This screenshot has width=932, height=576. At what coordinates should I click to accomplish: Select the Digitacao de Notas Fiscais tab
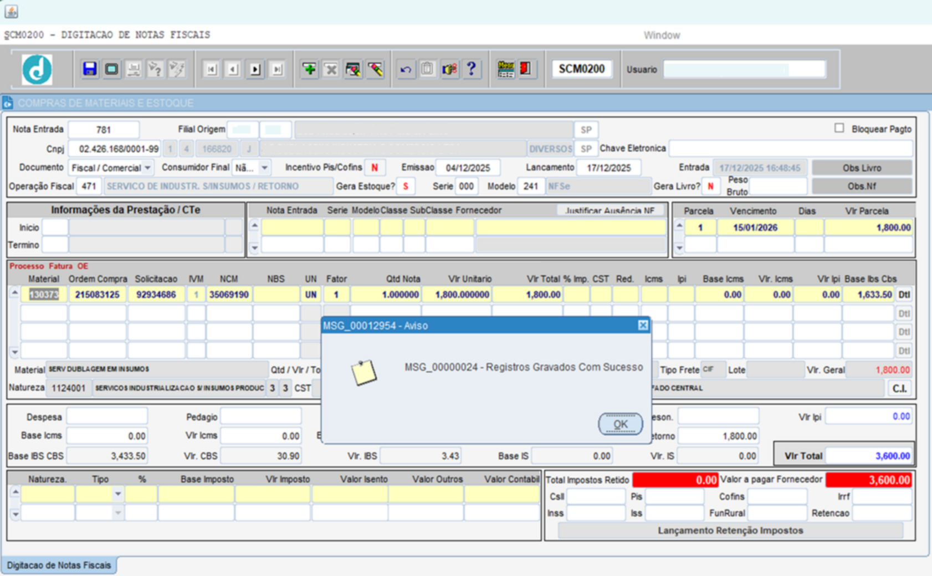coord(59,565)
